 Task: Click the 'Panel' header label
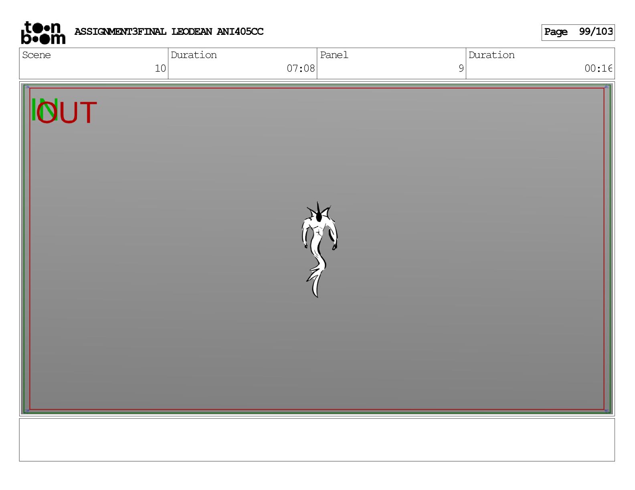(x=334, y=55)
